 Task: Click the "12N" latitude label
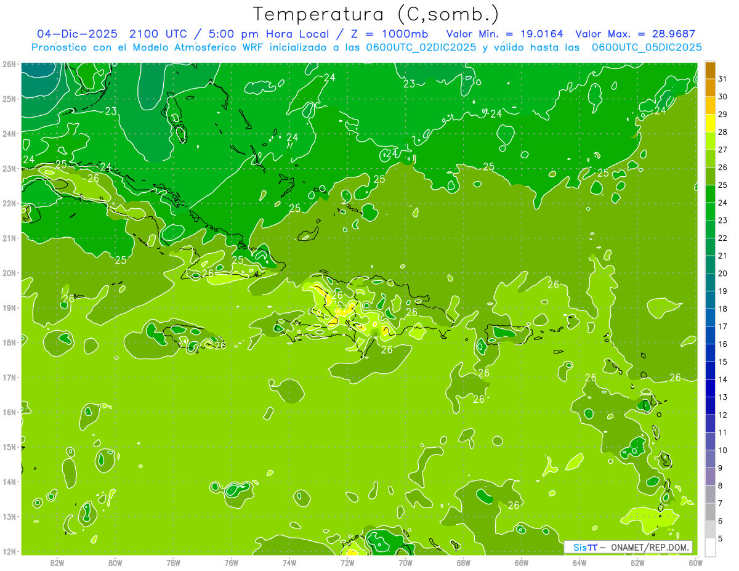9,551
